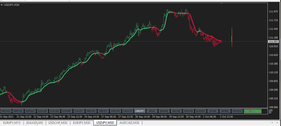Expand the USDJPY,M30 chart title triangle

point(2,5)
